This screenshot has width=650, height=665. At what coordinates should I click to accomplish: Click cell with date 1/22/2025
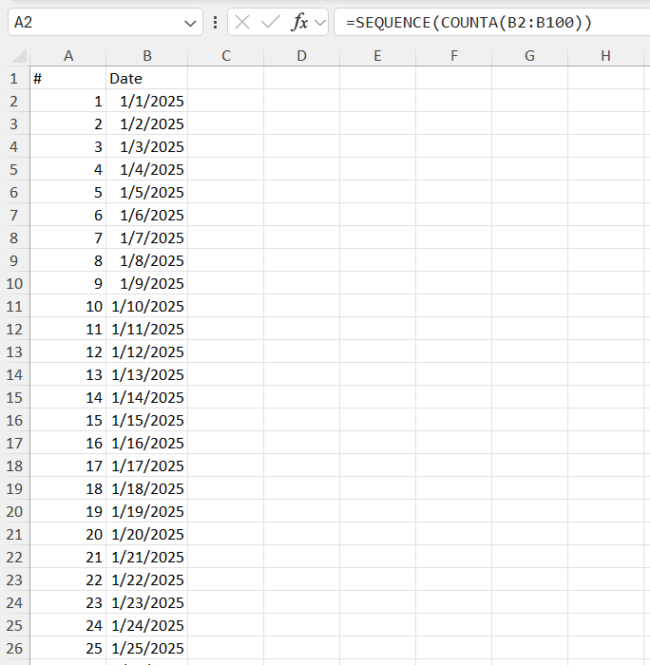tap(146, 579)
